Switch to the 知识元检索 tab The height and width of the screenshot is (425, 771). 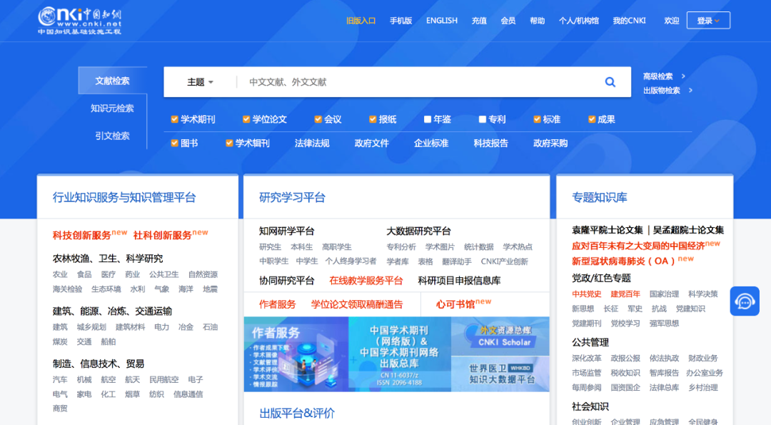pyautogui.click(x=111, y=109)
